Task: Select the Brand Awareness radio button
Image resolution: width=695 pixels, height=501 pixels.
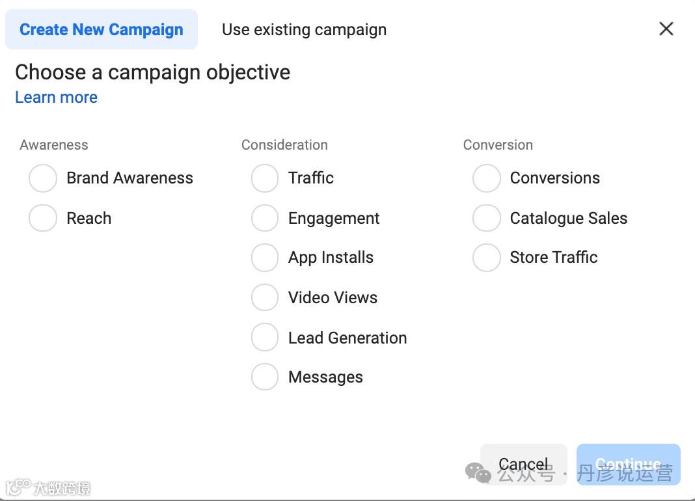Action: [43, 178]
